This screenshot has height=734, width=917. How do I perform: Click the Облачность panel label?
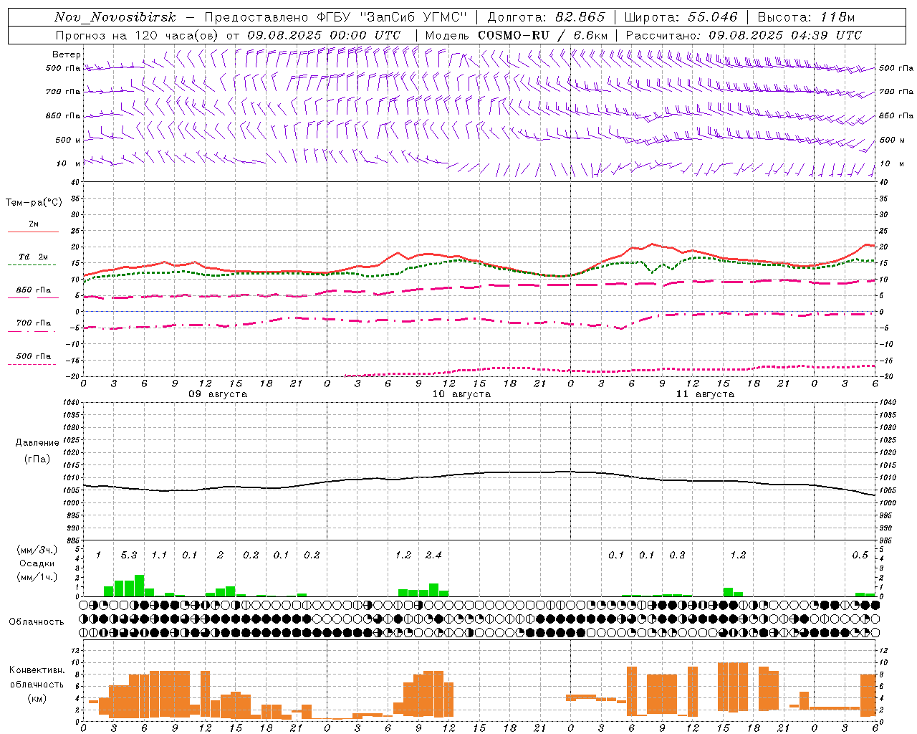[x=37, y=621]
